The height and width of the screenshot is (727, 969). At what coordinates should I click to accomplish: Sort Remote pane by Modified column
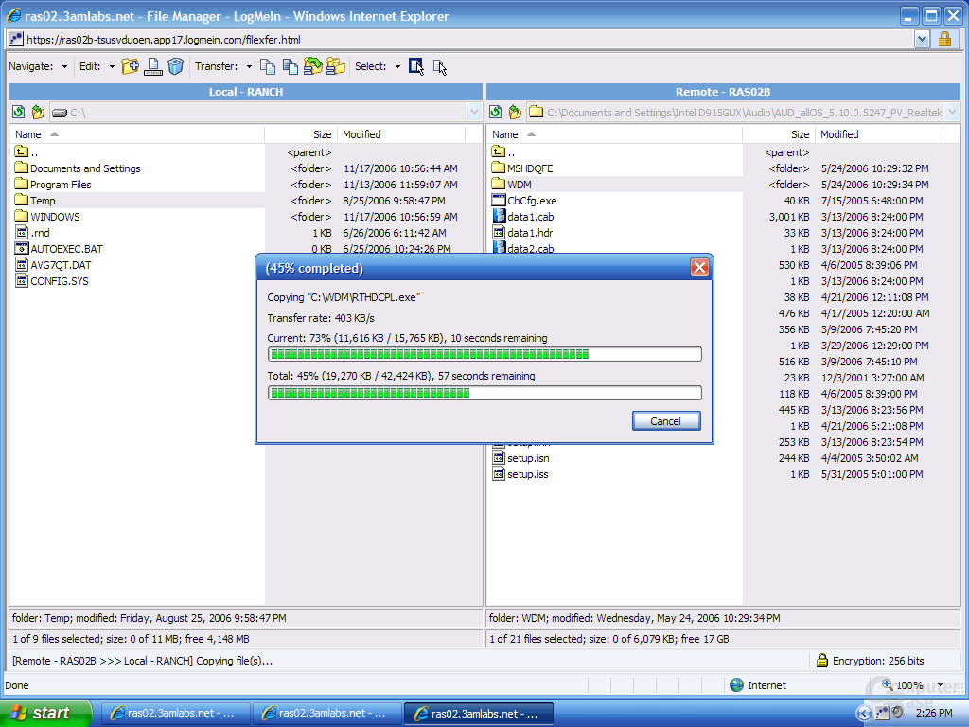click(x=879, y=134)
